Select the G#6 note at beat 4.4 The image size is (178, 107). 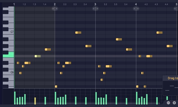click(170, 46)
